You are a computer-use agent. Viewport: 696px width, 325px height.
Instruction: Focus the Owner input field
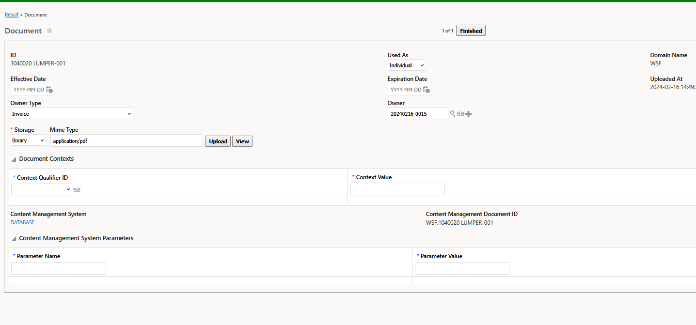[418, 114]
